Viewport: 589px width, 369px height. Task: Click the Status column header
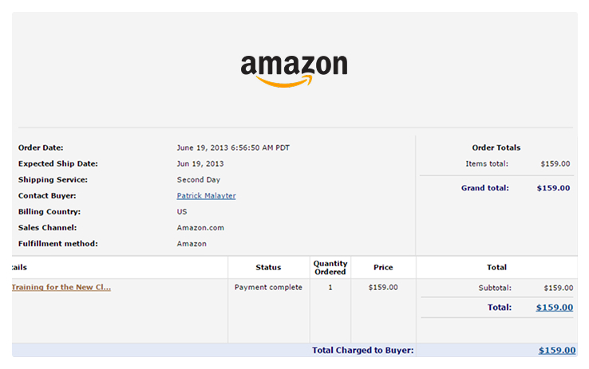point(268,268)
